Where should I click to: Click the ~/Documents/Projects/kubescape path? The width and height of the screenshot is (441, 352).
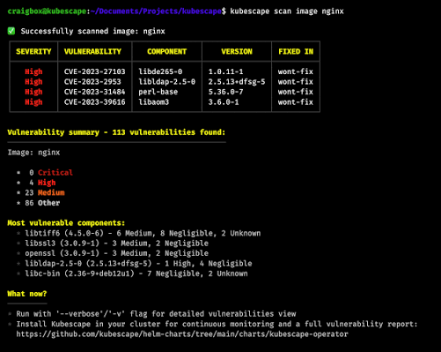156,11
